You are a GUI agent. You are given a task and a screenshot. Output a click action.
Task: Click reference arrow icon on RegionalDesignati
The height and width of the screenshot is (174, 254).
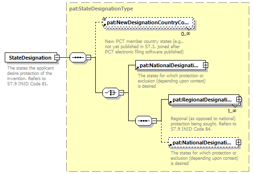pyautogui.click(x=170, y=102)
